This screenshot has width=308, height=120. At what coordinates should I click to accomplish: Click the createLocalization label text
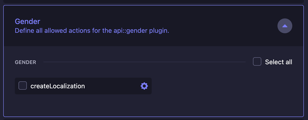(57, 86)
